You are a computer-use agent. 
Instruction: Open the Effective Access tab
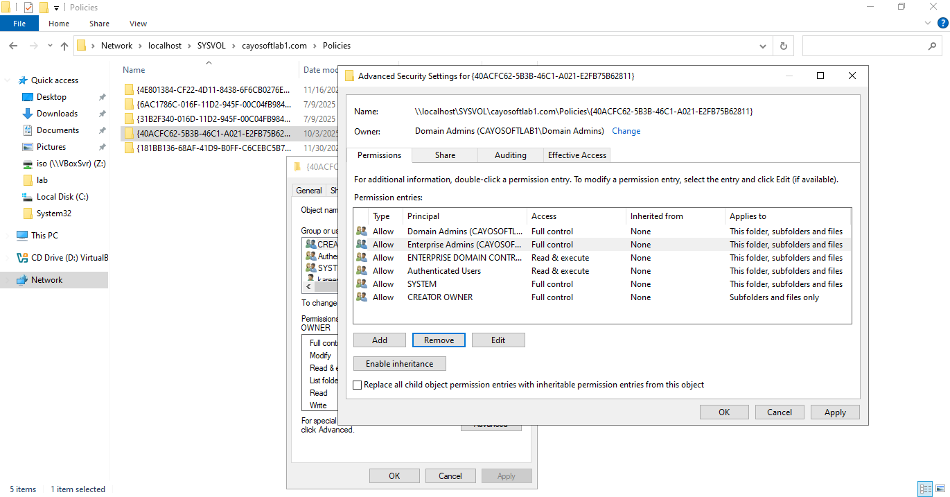[x=577, y=155]
